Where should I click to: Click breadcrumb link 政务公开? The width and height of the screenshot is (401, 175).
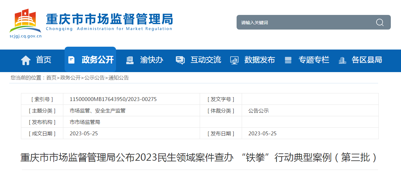70,78
